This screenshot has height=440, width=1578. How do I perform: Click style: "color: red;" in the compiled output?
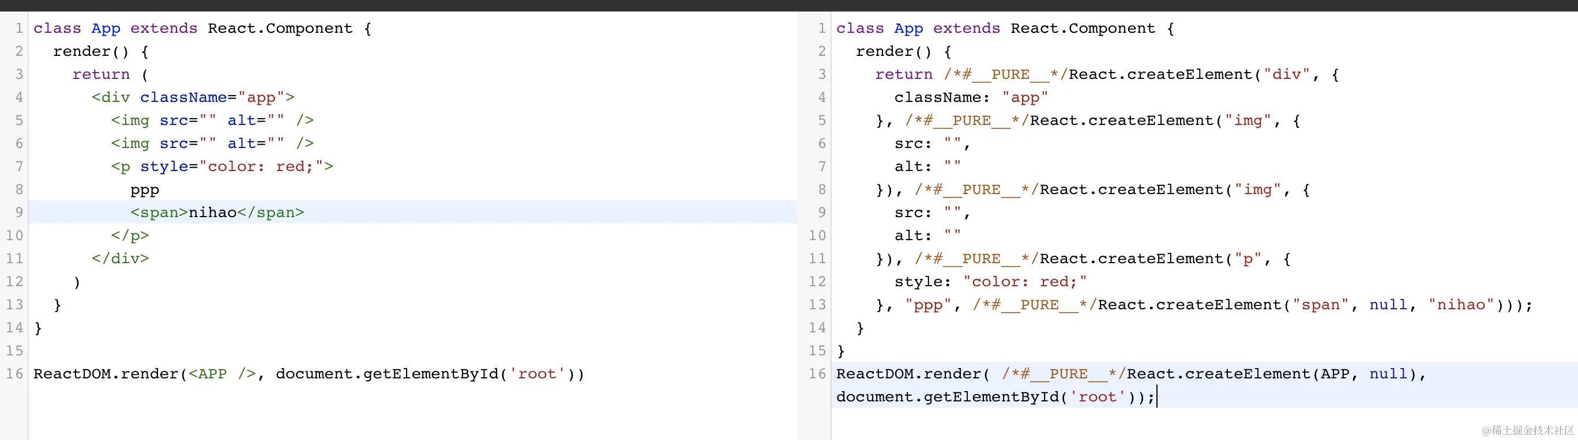coord(990,282)
